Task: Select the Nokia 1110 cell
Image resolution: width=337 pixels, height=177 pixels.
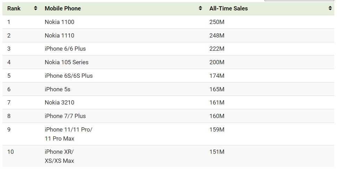Action: coord(59,35)
